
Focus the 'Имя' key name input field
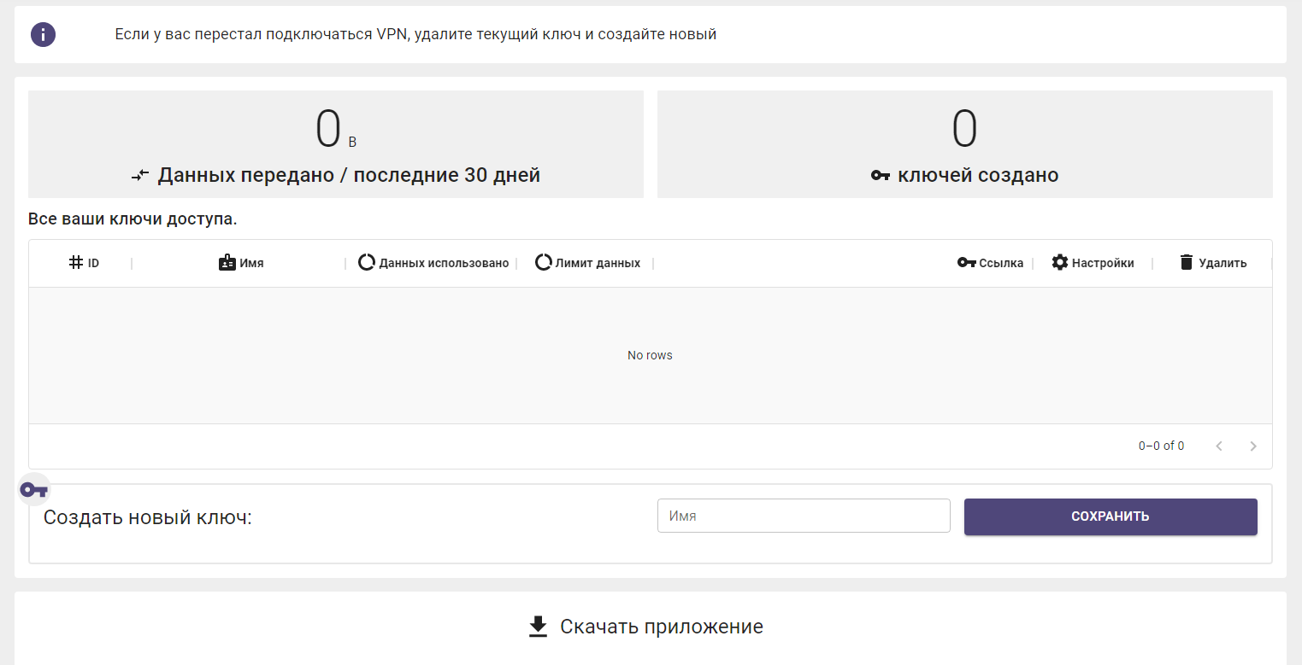804,516
